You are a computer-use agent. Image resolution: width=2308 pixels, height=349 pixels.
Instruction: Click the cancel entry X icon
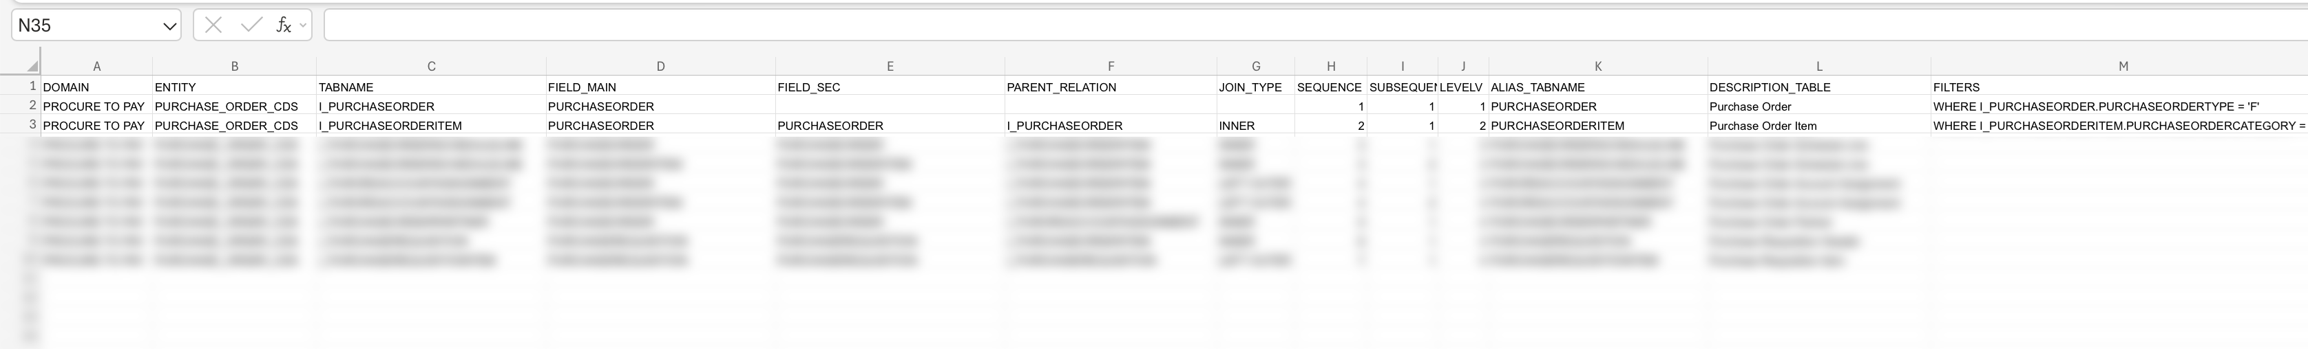click(213, 25)
